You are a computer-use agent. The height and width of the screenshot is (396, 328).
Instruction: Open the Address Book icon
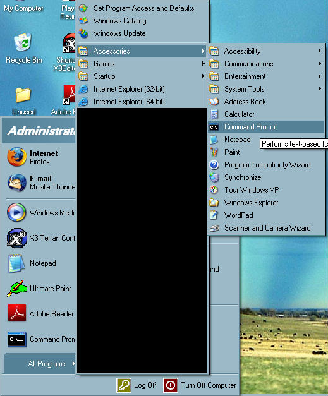(214, 102)
